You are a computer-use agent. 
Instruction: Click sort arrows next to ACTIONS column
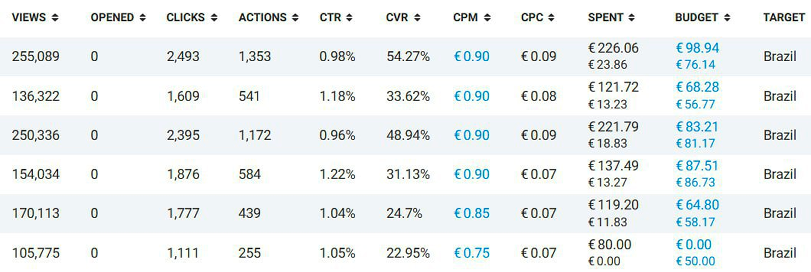pos(295,17)
